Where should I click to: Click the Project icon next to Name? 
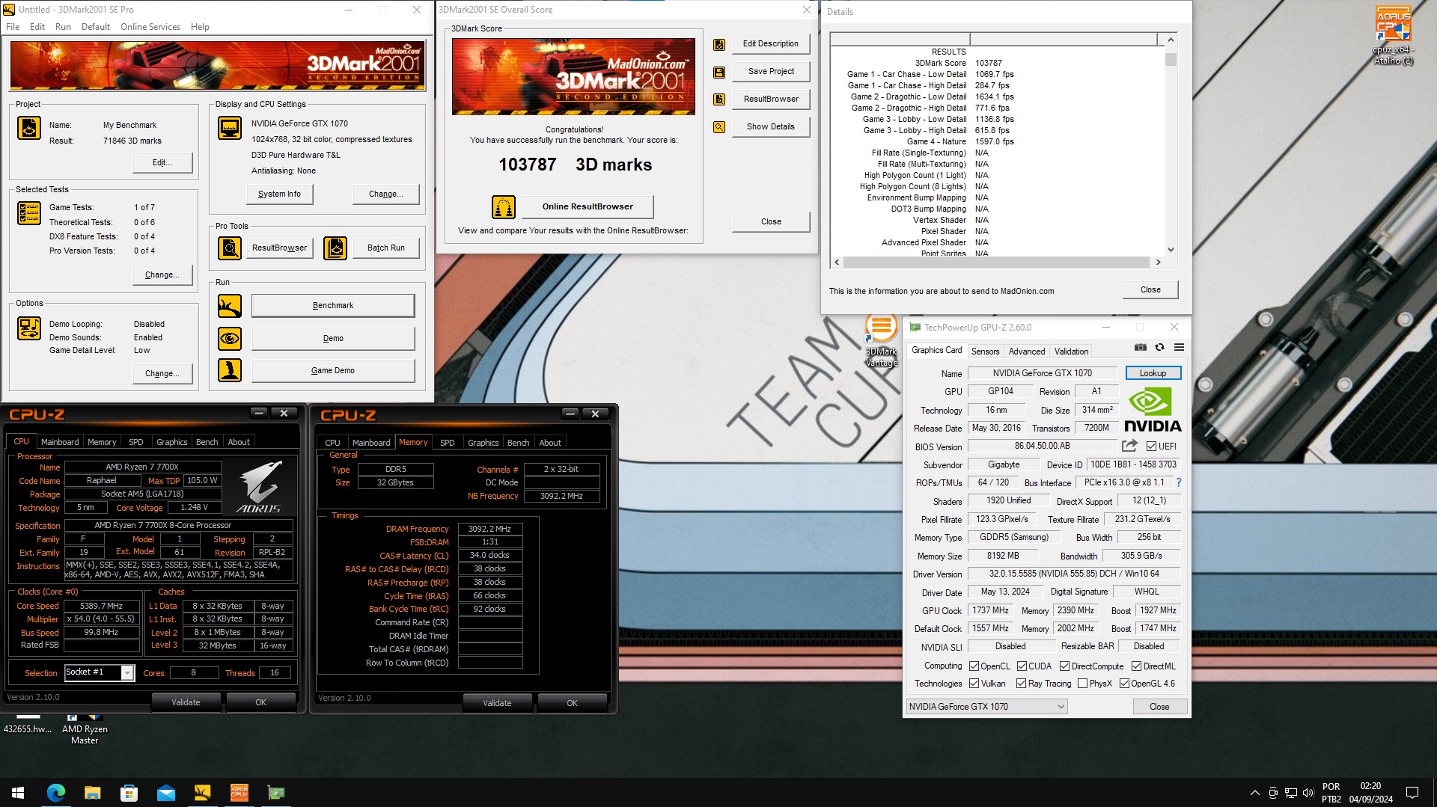(29, 128)
